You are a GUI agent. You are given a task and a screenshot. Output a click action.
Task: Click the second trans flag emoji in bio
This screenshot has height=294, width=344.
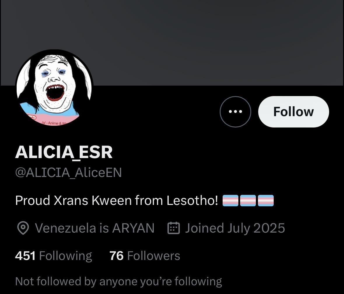coord(248,201)
